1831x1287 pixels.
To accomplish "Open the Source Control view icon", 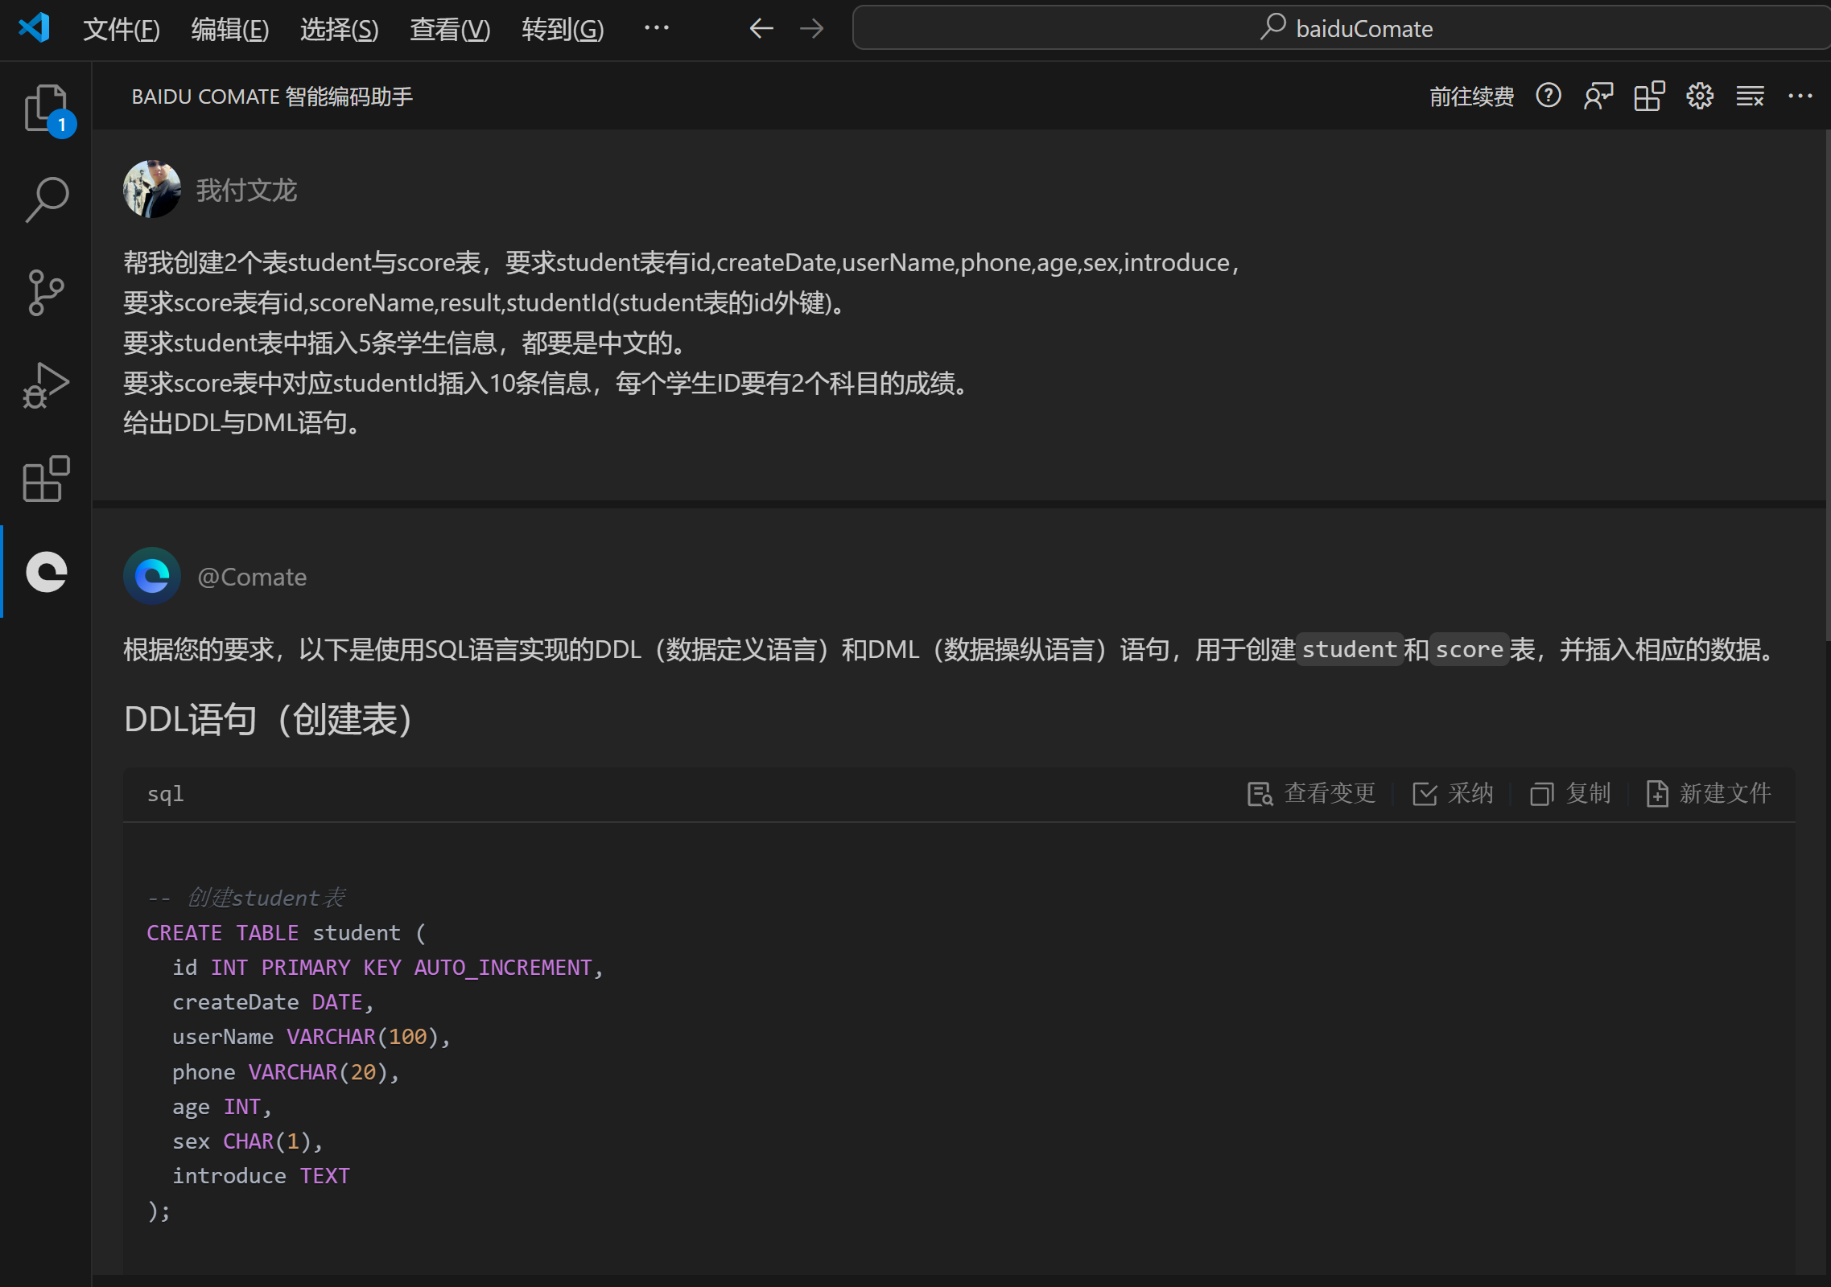I will tap(46, 292).
